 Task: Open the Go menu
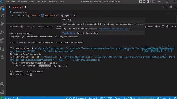coord(38,2)
